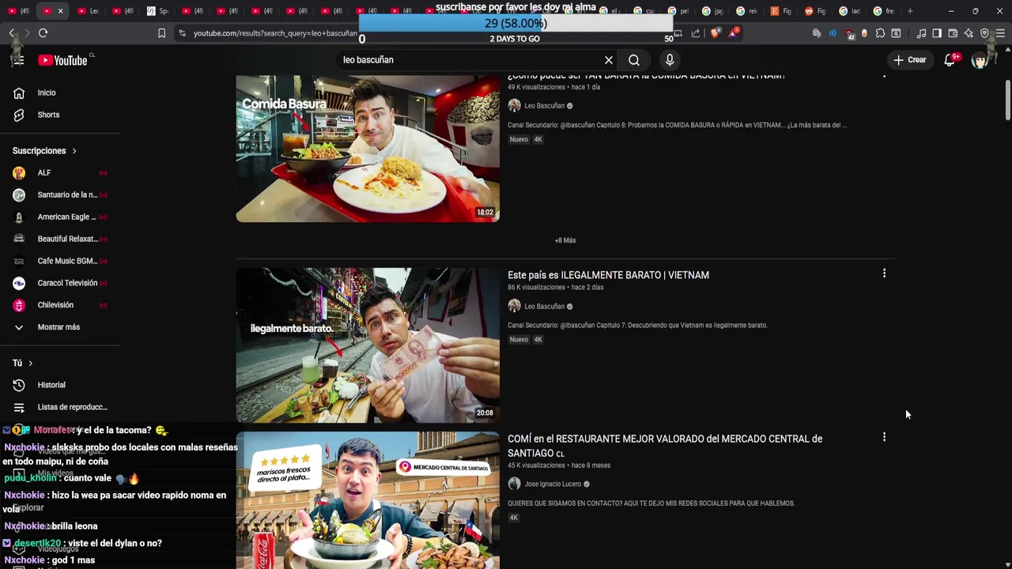Open the Brave VPN shield icon
Image resolution: width=1012 pixels, height=569 pixels.
984,33
